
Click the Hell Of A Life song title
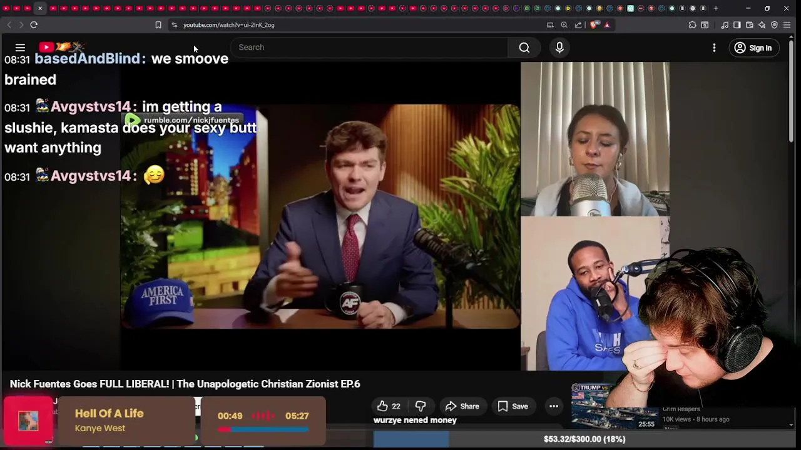pyautogui.click(x=109, y=414)
